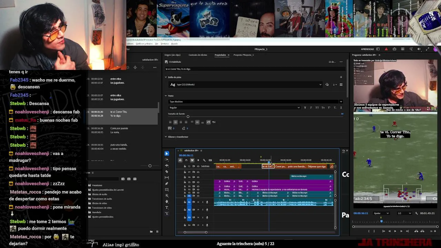The image size is (441, 248).
Task: Select the Rectangle tool
Action: pos(167,189)
